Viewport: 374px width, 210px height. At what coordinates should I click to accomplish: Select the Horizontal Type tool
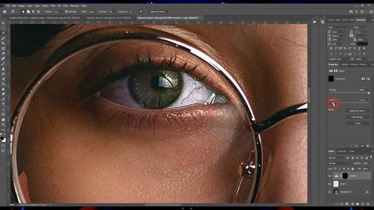[3, 104]
